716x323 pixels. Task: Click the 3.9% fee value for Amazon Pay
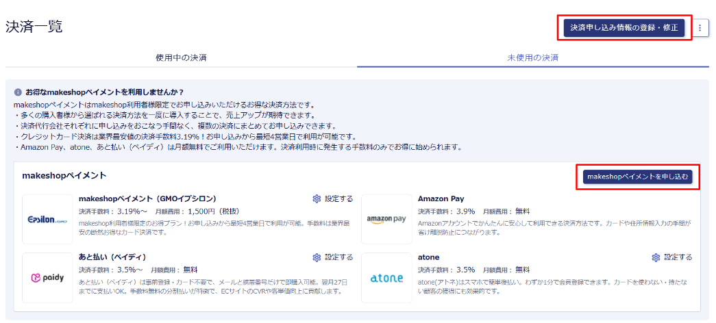point(465,211)
